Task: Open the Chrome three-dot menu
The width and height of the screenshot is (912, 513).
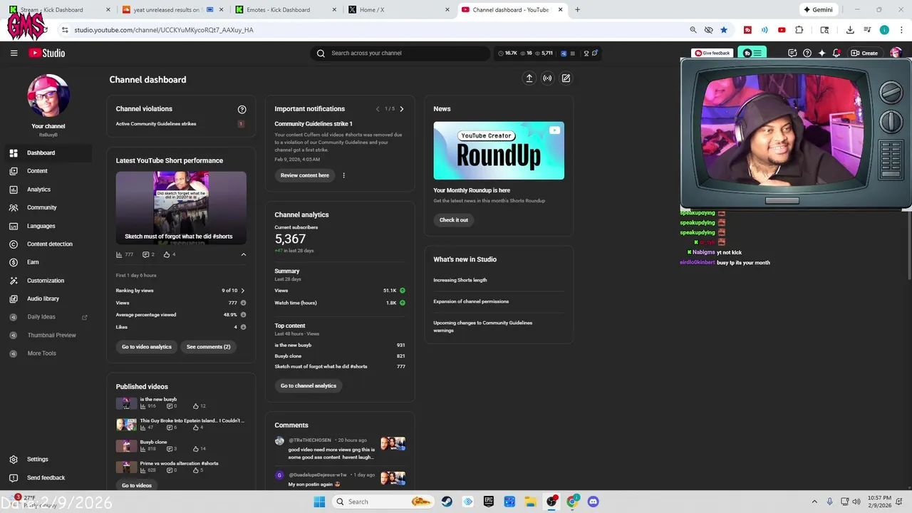Action: (901, 30)
